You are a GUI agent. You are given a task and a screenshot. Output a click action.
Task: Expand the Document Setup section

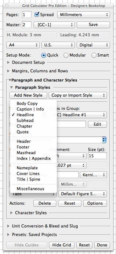pyautogui.click(x=8, y=63)
